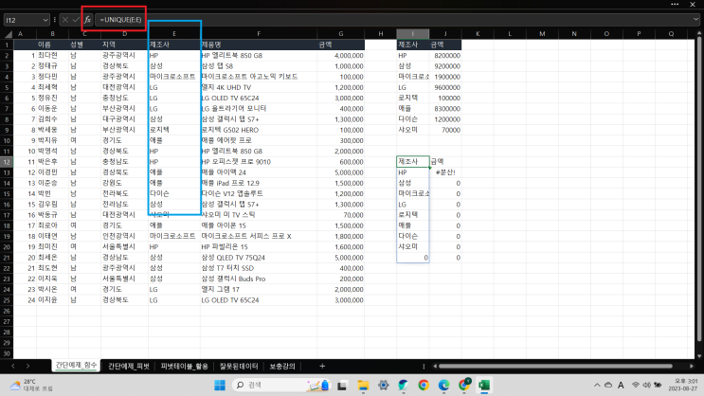
Task: Open the clock showing 오후 3:01
Action: click(x=682, y=386)
